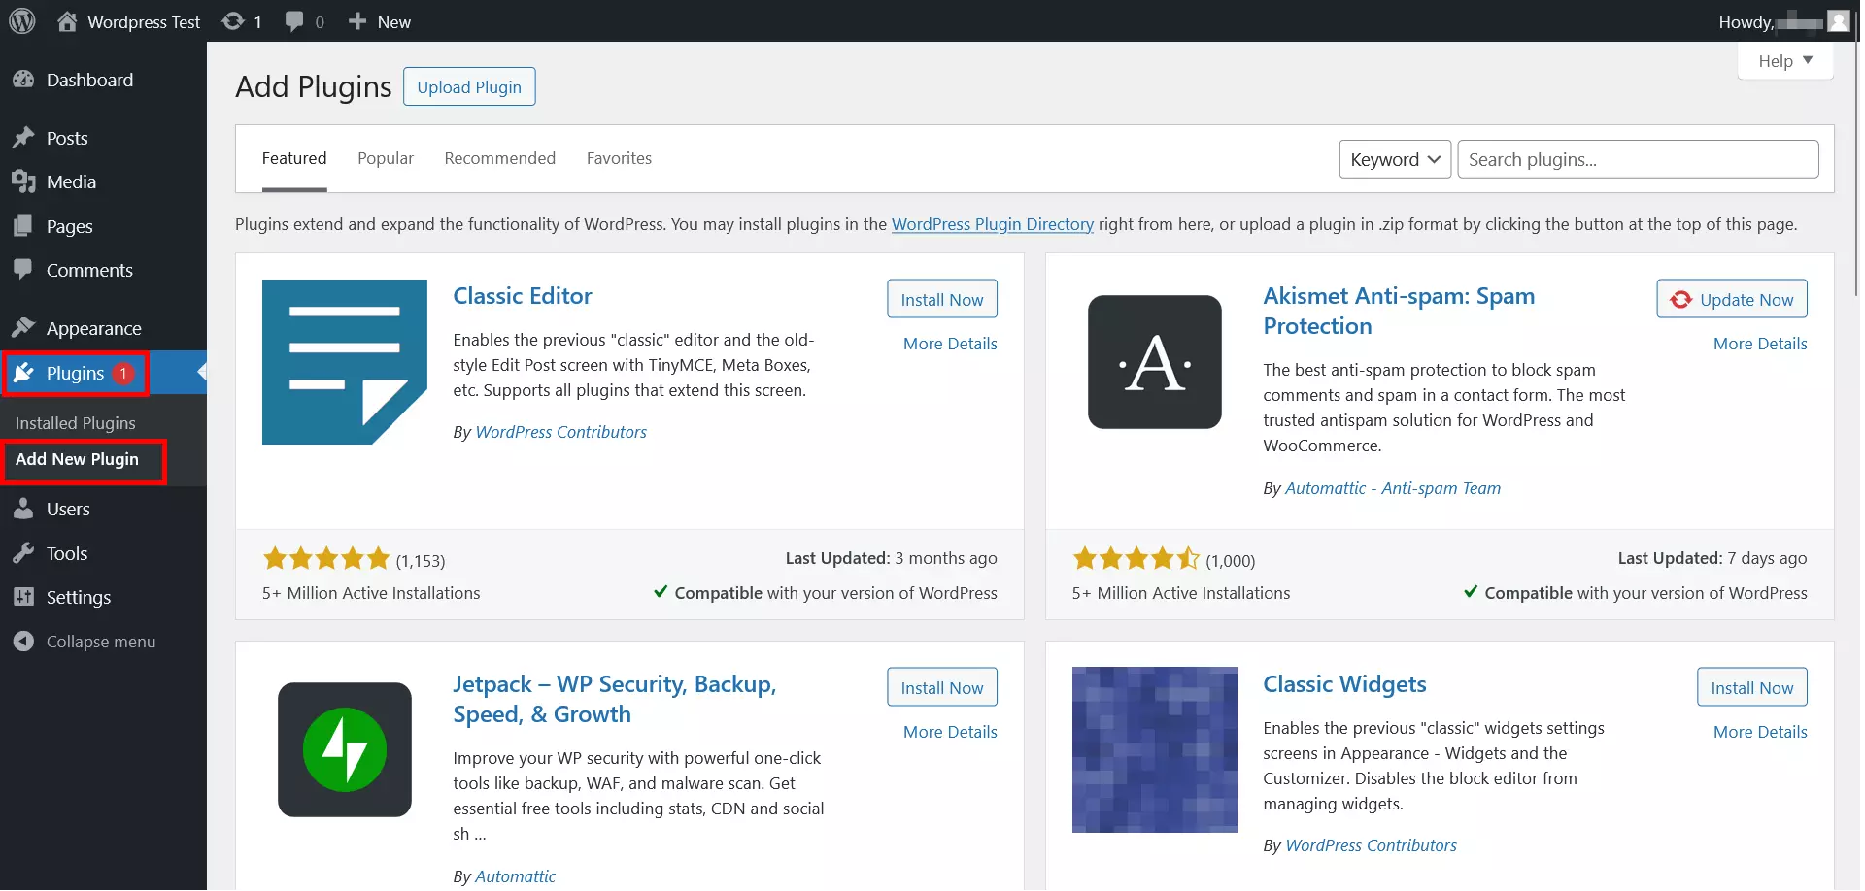Image resolution: width=1865 pixels, height=891 pixels.
Task: Open More Details for Classic Widgets
Action: pyautogui.click(x=1760, y=732)
